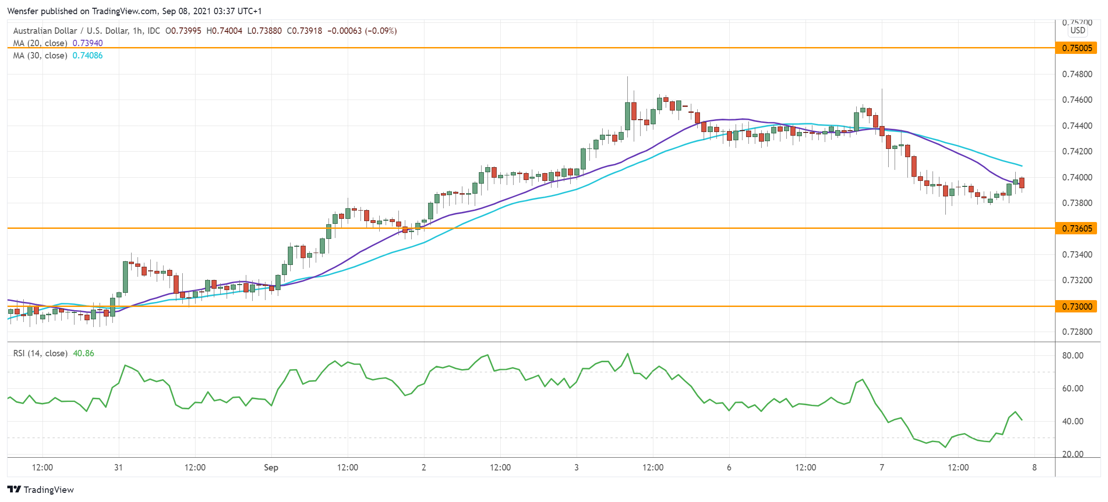The height and width of the screenshot is (502, 1108).
Task: Click the 7 date label on time axis
Action: point(882,467)
